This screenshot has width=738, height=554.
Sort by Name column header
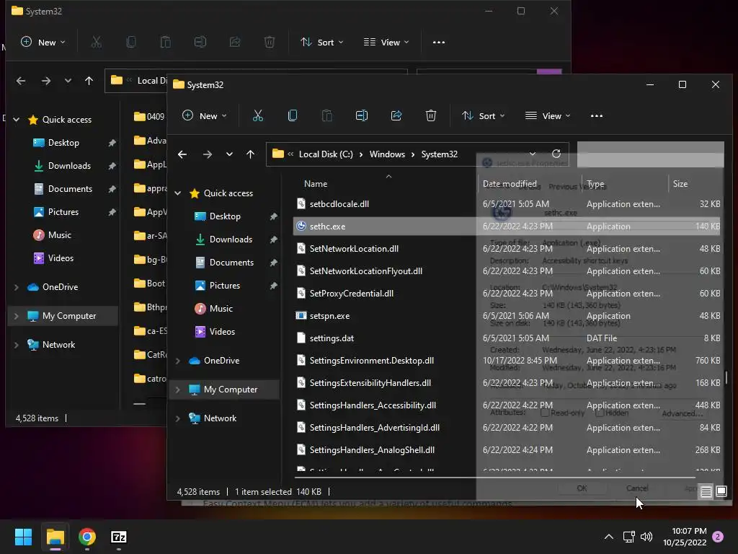click(316, 184)
